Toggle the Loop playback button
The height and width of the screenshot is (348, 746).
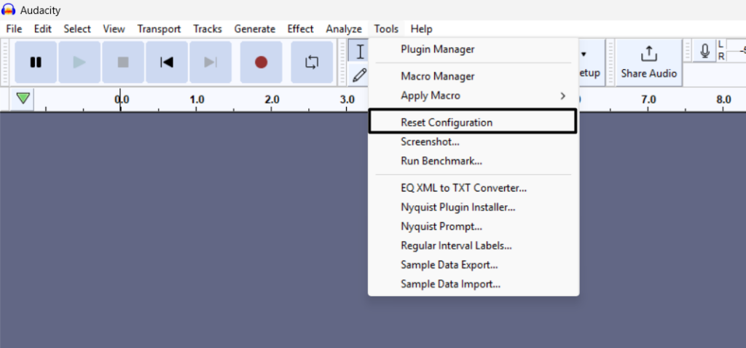(x=312, y=62)
